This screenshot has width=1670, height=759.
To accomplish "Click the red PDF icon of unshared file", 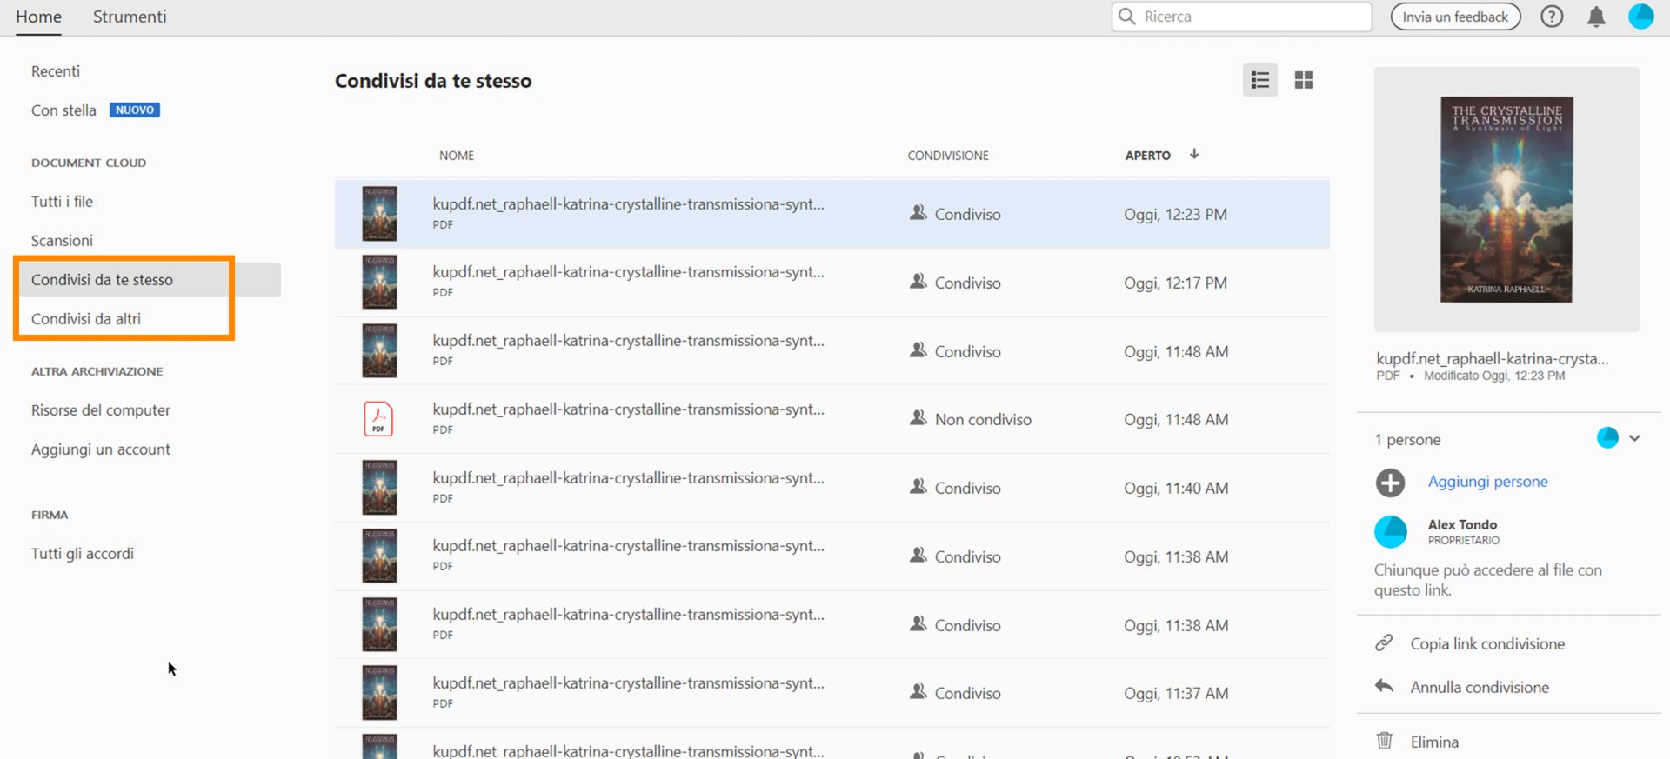I will 378,419.
